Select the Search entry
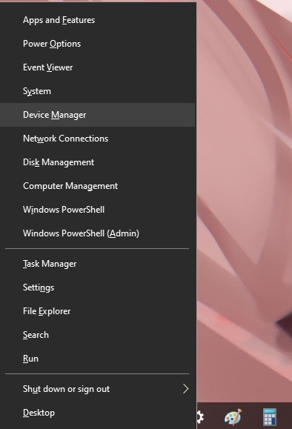The width and height of the screenshot is (292, 429). (x=98, y=335)
